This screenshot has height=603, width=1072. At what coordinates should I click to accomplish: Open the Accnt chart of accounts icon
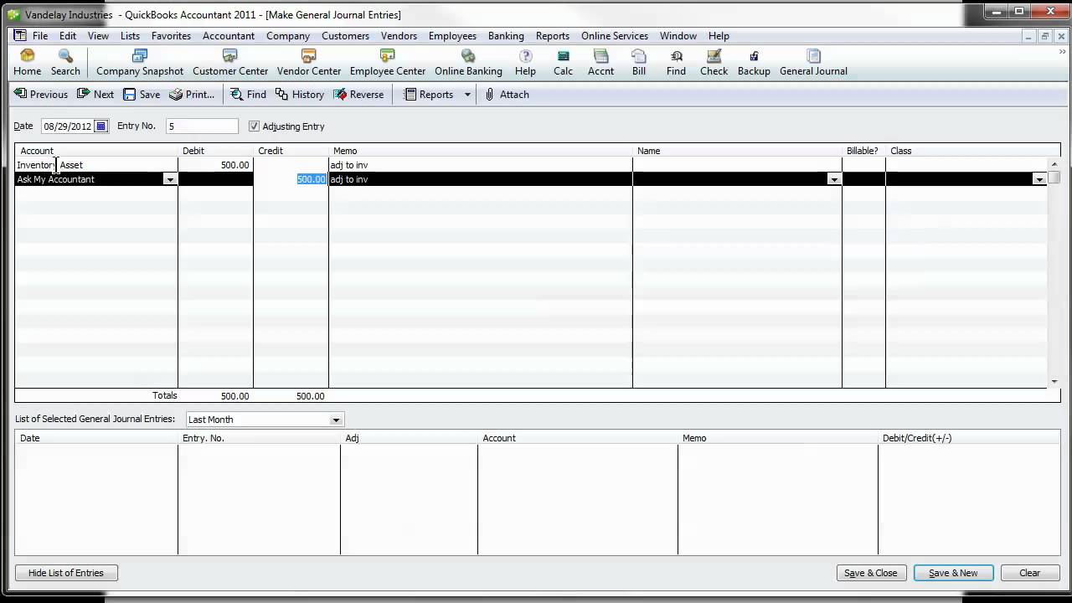click(600, 63)
